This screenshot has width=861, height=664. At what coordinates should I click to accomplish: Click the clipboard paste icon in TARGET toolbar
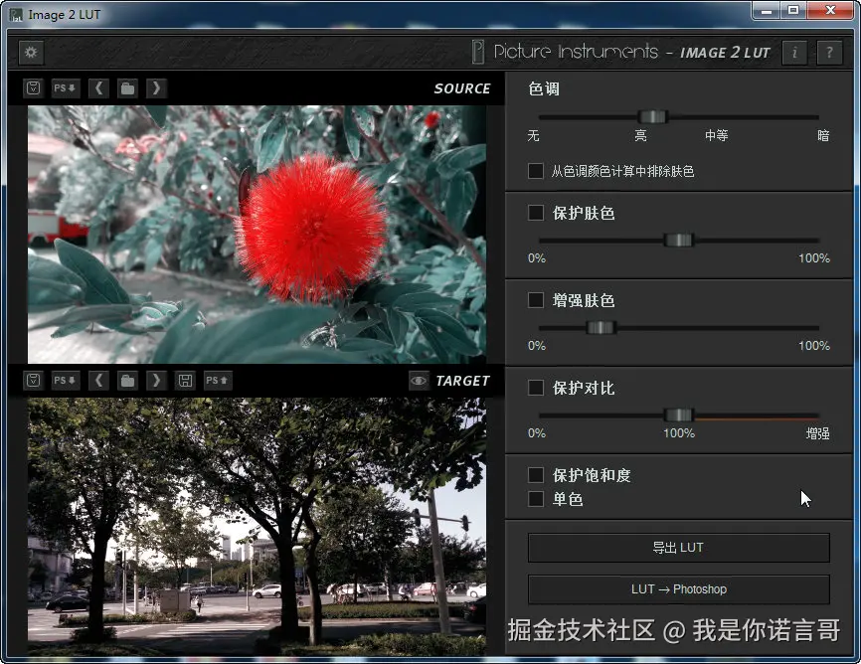(34, 380)
